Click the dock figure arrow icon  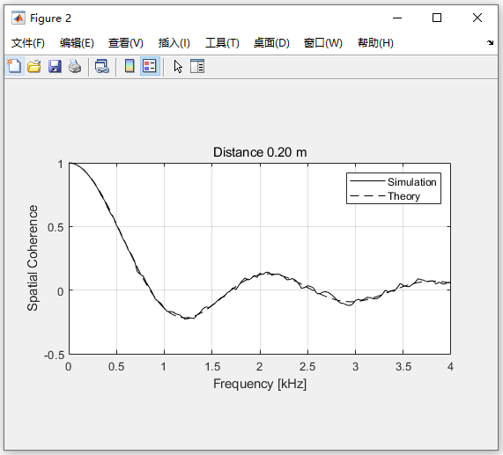click(490, 42)
